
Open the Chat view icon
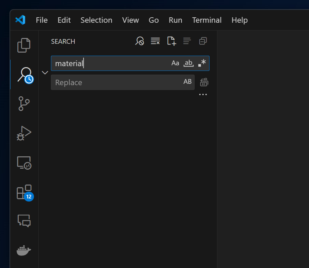tap(24, 221)
